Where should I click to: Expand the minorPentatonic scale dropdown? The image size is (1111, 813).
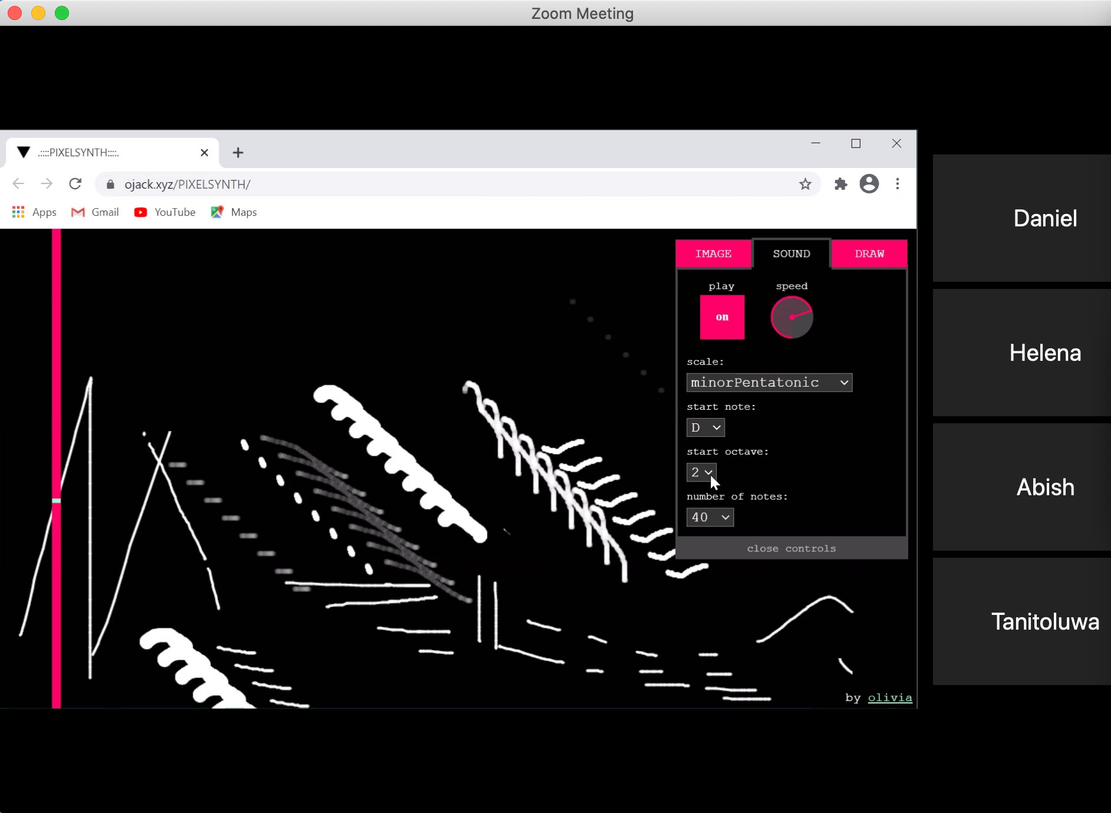tap(769, 383)
